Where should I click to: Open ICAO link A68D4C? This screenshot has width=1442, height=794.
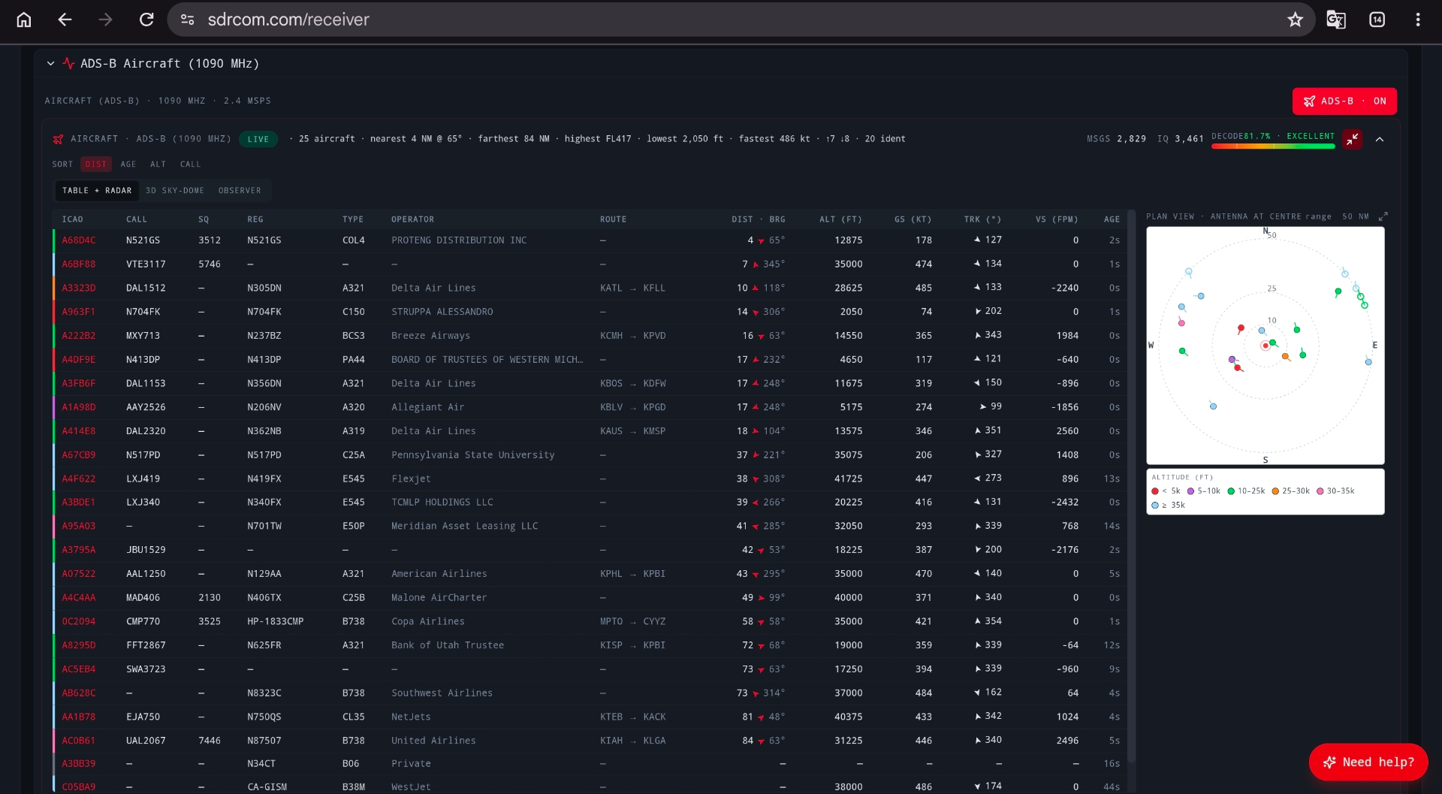point(79,240)
